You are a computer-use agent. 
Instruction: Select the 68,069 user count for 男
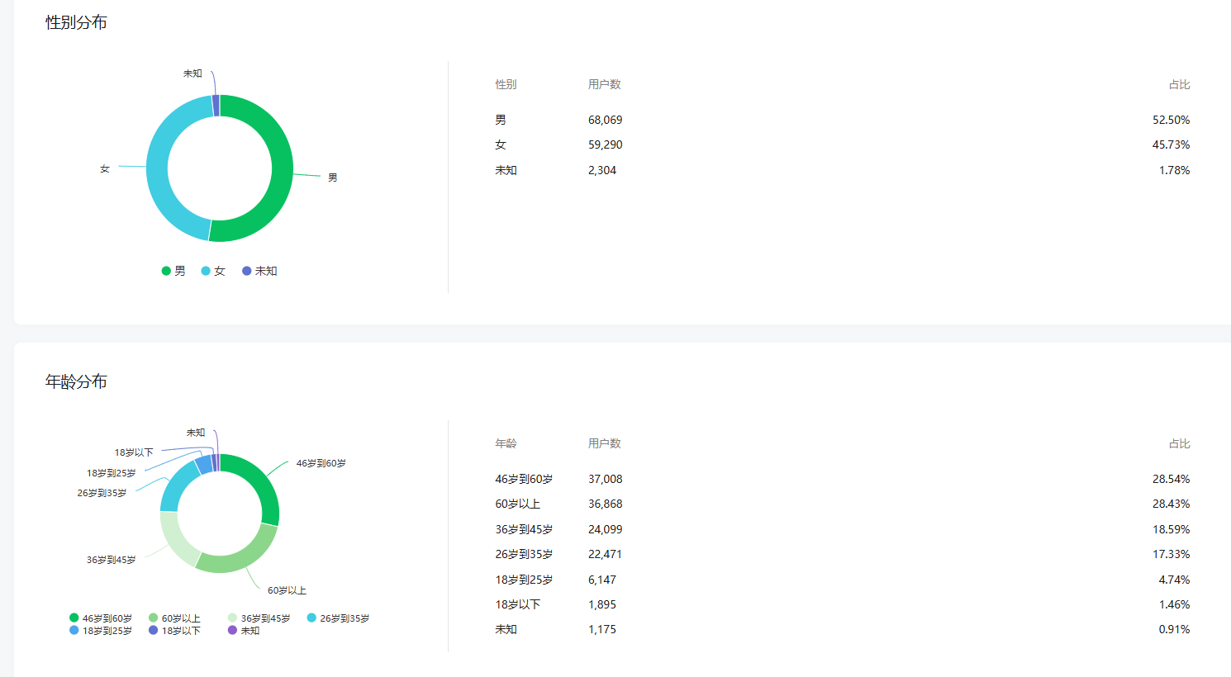[x=605, y=120]
